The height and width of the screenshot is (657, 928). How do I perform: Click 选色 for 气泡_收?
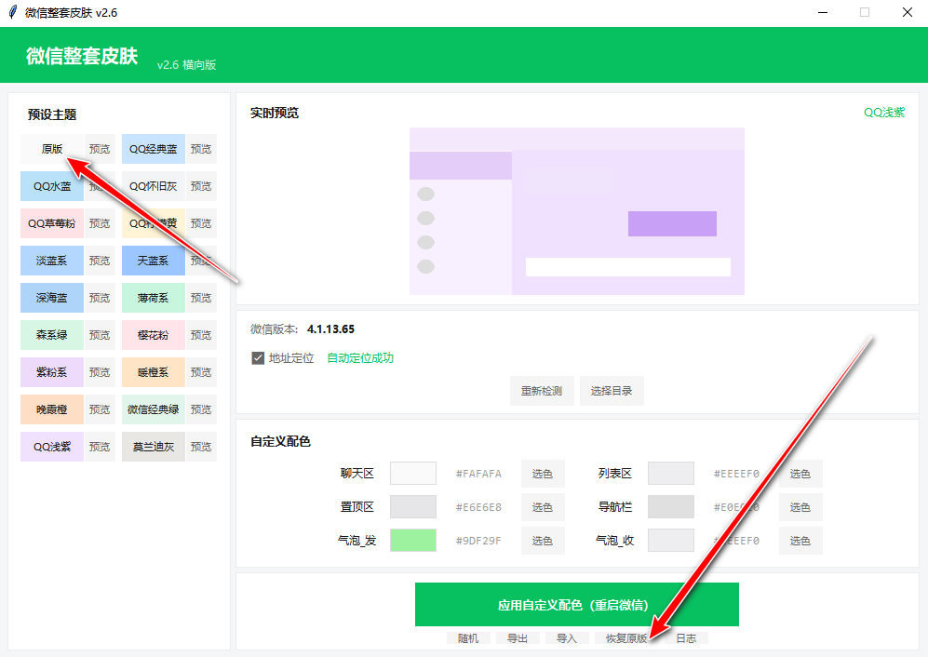(800, 541)
